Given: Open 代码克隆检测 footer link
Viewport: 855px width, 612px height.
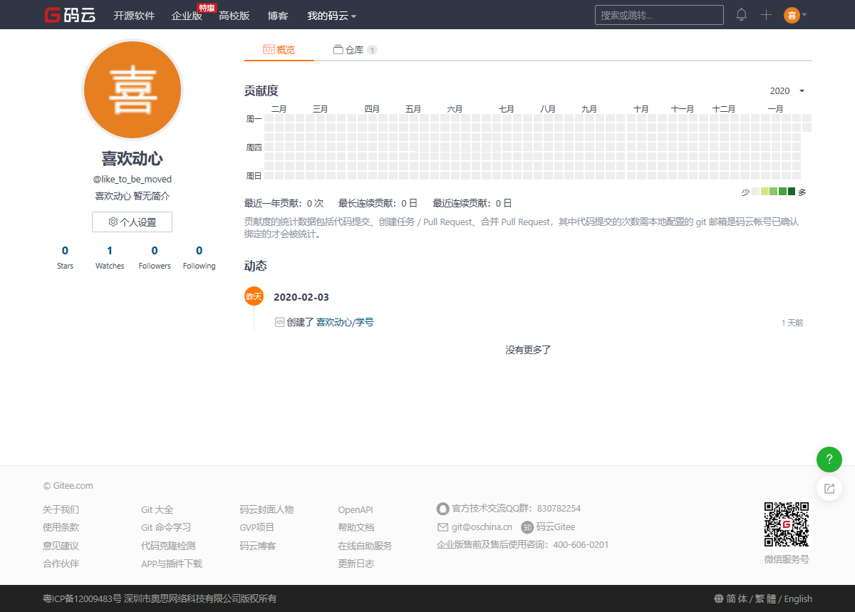Looking at the screenshot, I should [168, 546].
